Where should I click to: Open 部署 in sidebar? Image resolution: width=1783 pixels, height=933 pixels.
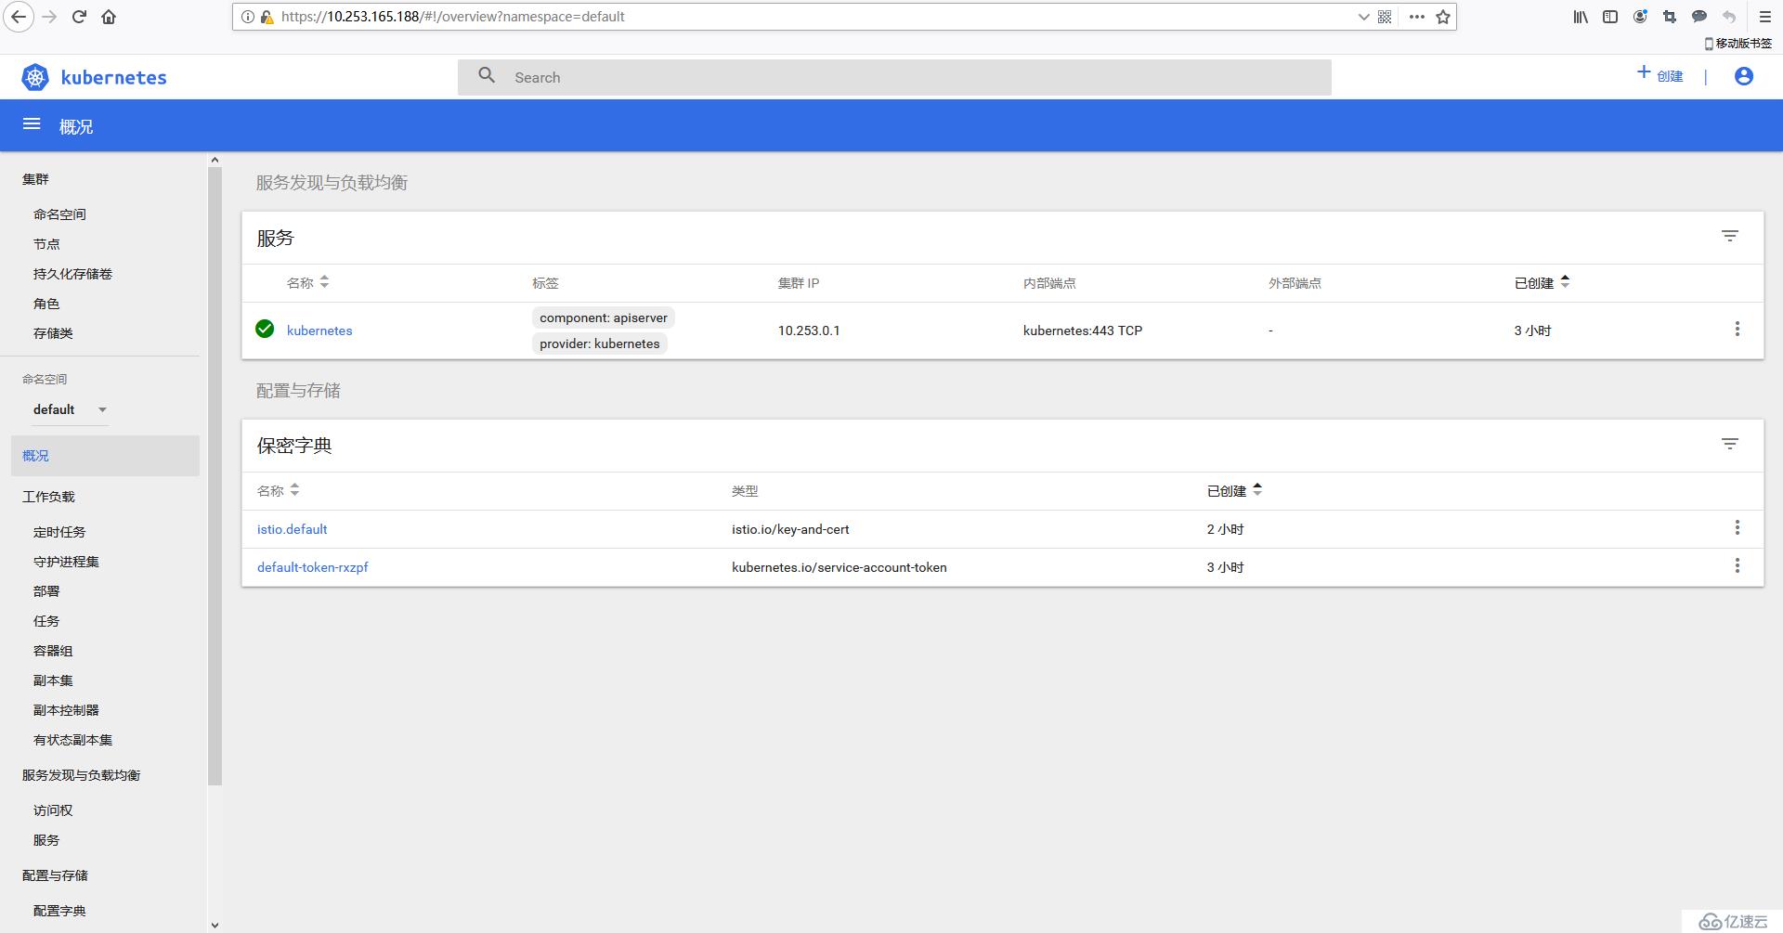click(x=46, y=591)
